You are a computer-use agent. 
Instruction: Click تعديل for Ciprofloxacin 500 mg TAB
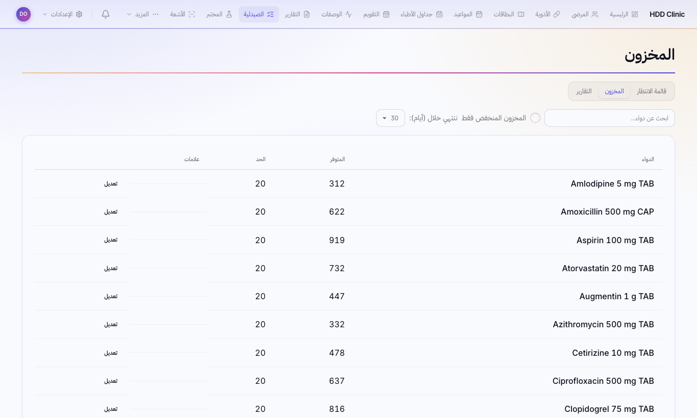111,381
